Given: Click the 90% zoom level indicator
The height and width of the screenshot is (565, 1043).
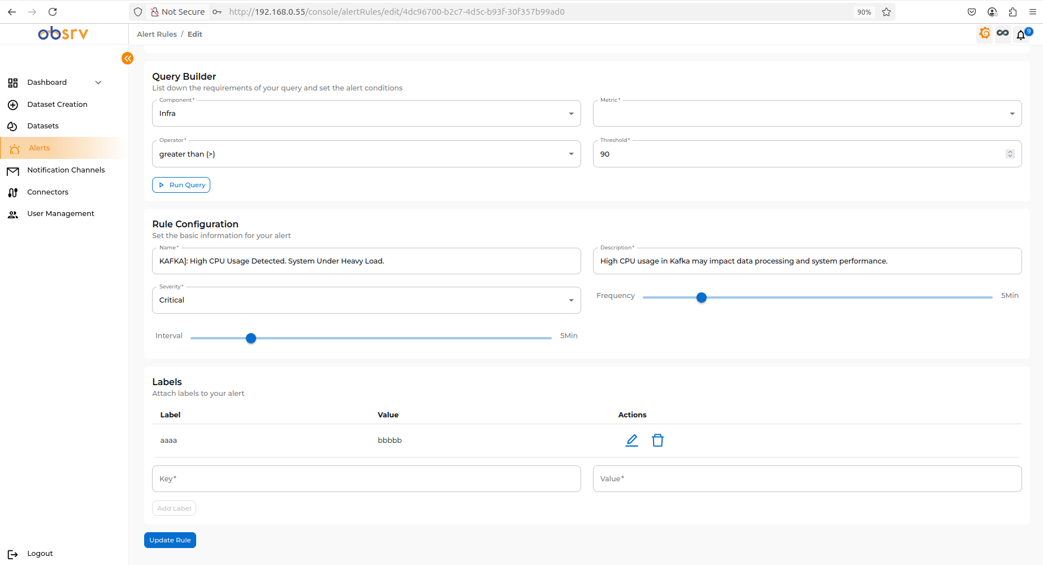Looking at the screenshot, I should 864,12.
